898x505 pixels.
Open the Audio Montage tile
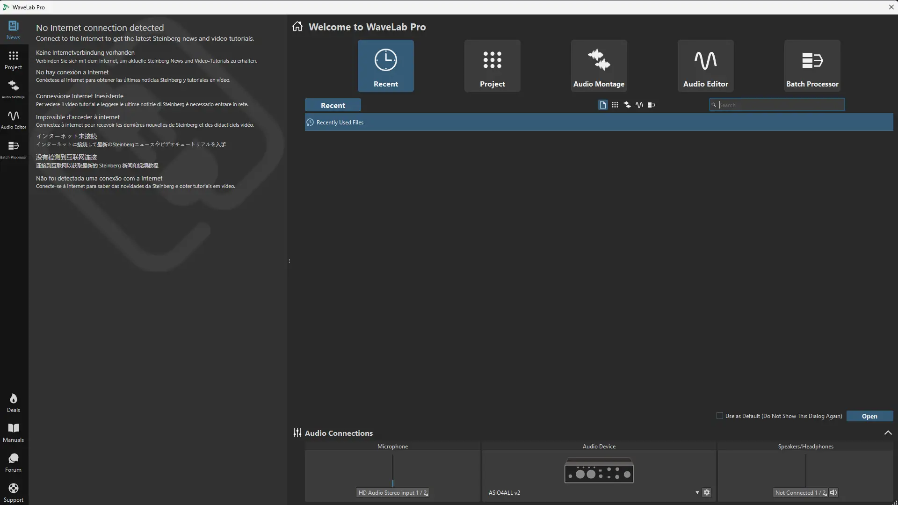pos(599,66)
